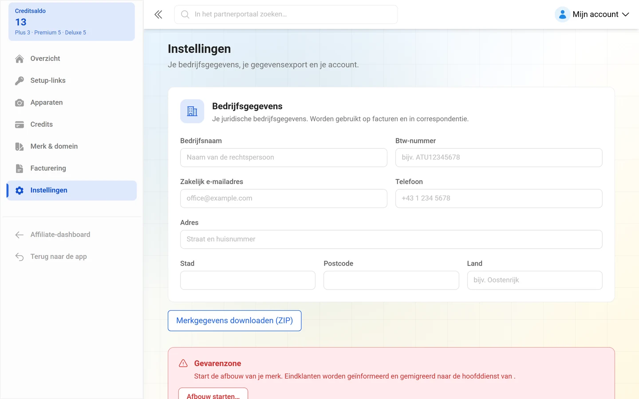The image size is (639, 399).
Task: Collapse the sidebar with the double-chevron icon
Action: pos(158,15)
